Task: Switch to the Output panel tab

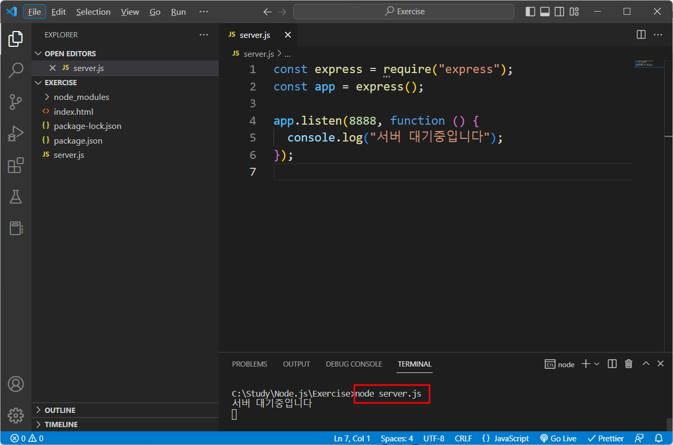Action: [x=297, y=364]
